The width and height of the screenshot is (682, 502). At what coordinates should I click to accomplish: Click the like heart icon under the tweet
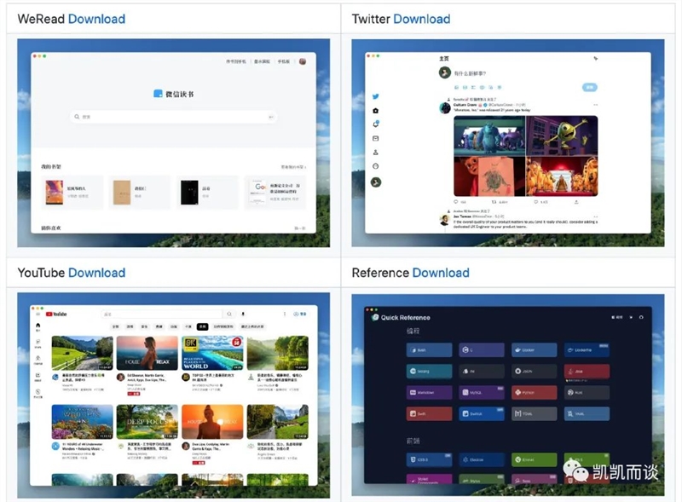pyautogui.click(x=535, y=202)
